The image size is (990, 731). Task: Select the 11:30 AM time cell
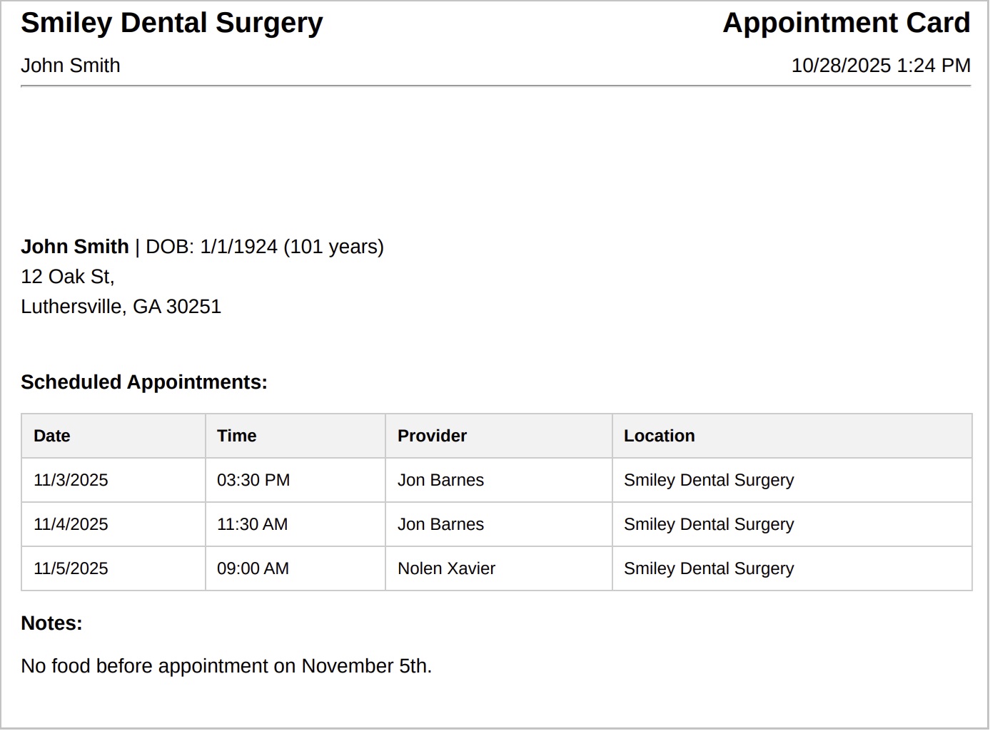[x=252, y=524]
